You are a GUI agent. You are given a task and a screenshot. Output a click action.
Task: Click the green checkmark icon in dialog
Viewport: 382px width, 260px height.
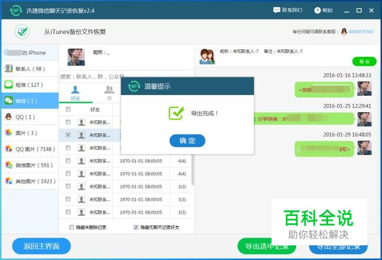176,113
